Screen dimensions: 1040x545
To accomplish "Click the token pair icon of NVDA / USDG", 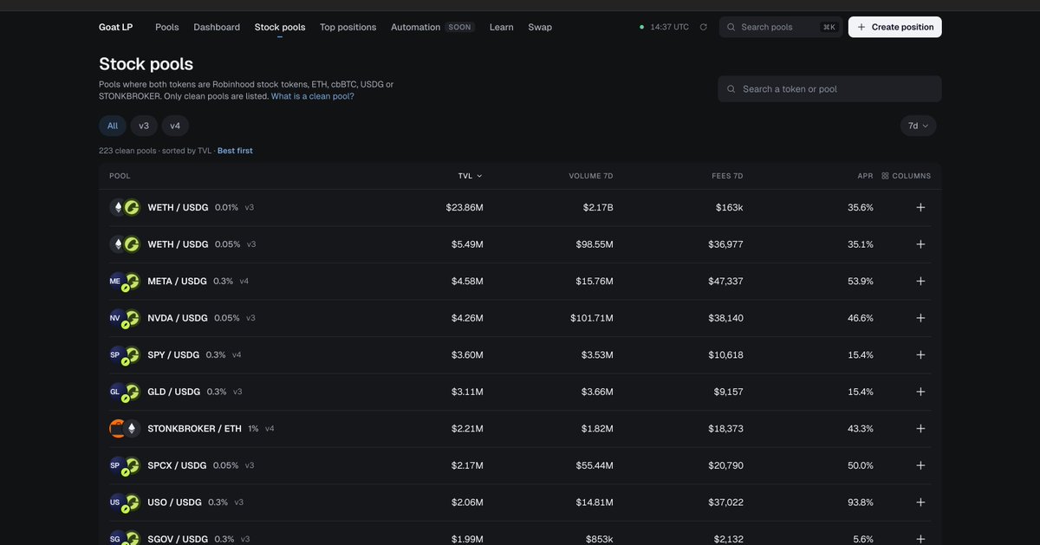I will [x=125, y=318].
